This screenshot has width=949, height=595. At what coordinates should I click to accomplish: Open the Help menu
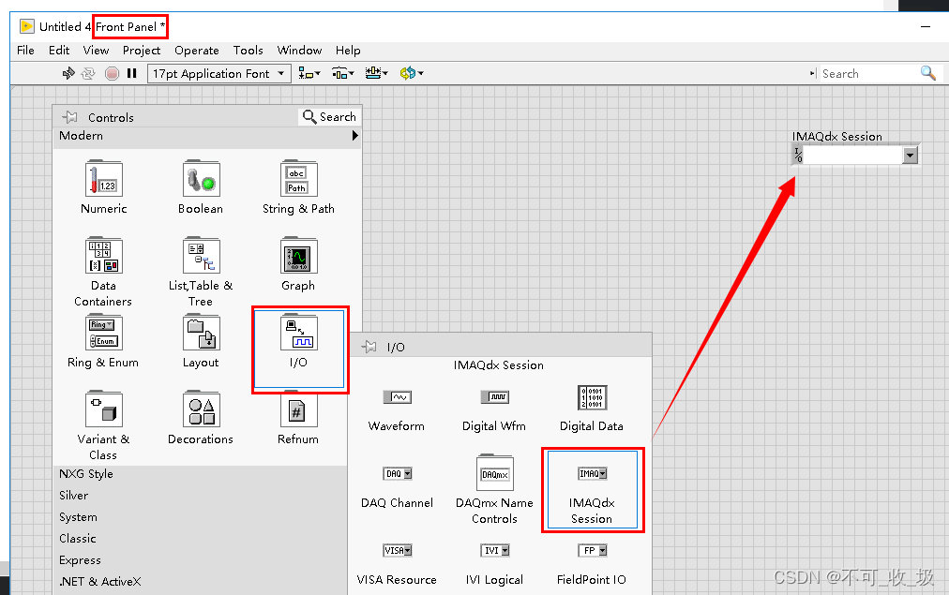point(348,51)
